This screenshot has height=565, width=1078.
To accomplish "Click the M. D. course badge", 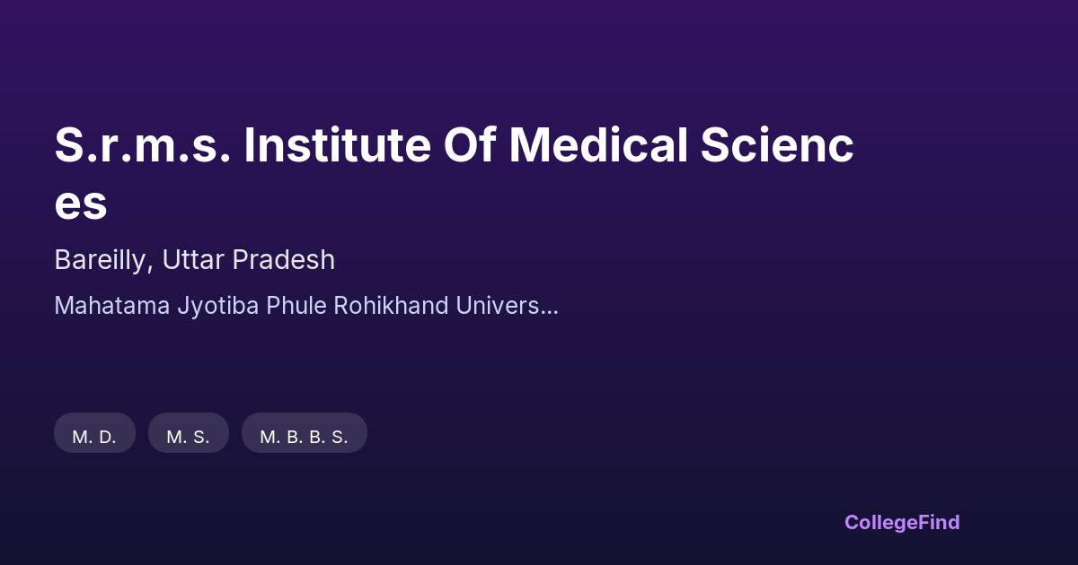I will tap(94, 437).
